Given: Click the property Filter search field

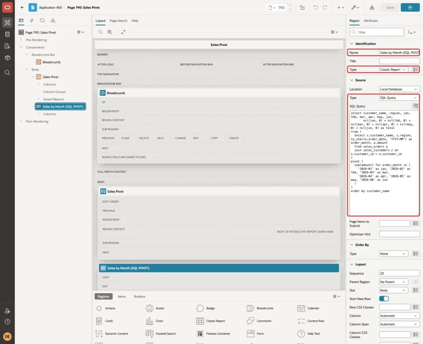Looking at the screenshot, I should point(376,32).
